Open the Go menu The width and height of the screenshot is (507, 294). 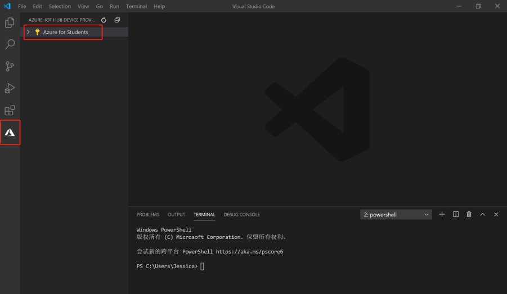[99, 6]
